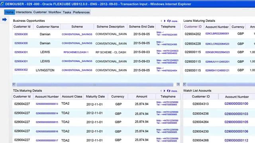Open the Home tab
This screenshot has width=255, height=143.
coord(10,12)
